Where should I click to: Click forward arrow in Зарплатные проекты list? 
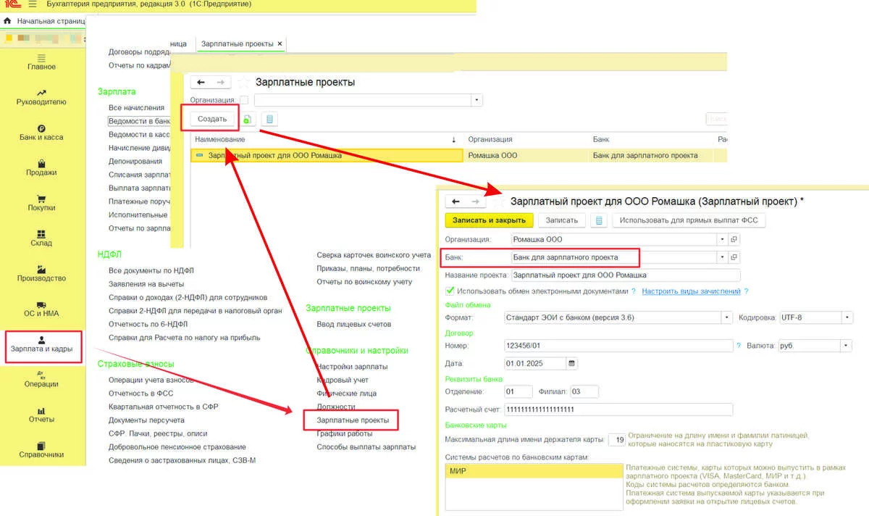221,83
